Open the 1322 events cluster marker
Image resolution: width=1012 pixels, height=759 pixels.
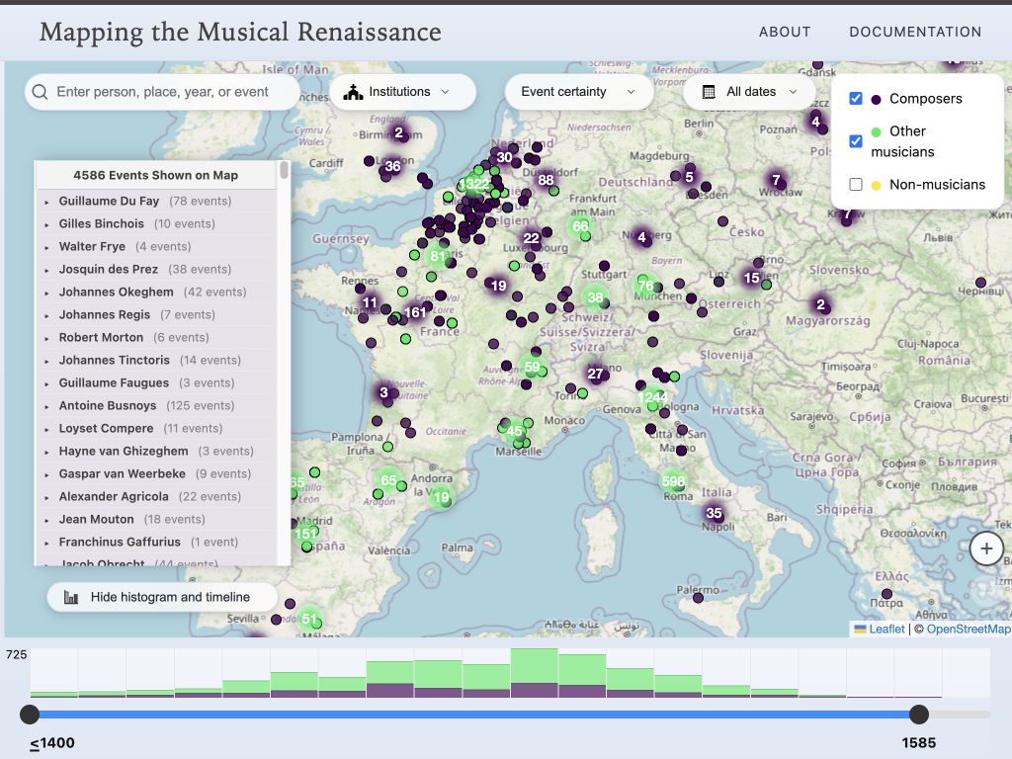pos(473,184)
